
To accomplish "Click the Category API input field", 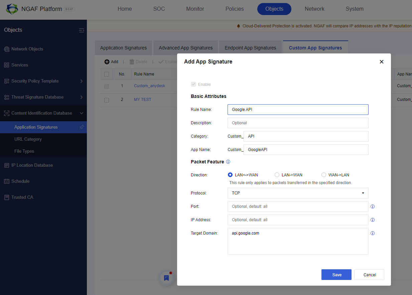I will point(306,136).
